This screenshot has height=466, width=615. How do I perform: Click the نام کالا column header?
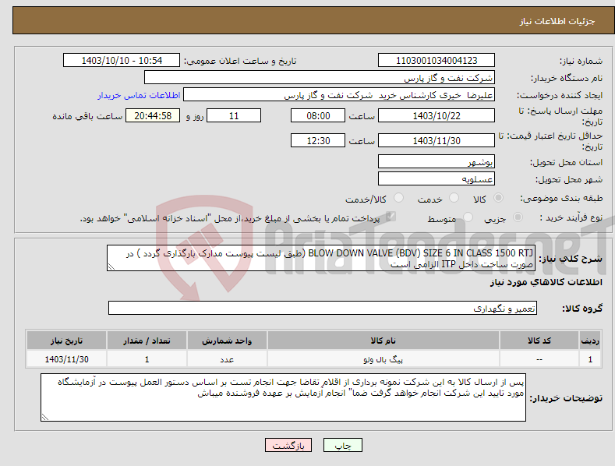[383, 341]
